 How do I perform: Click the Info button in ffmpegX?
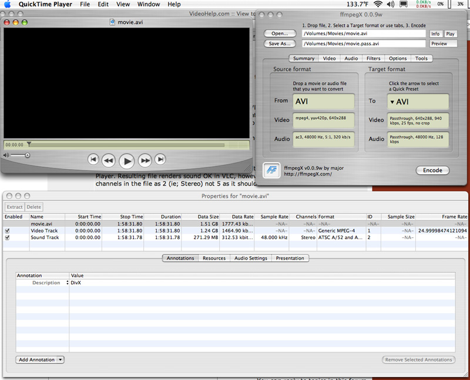coord(435,34)
